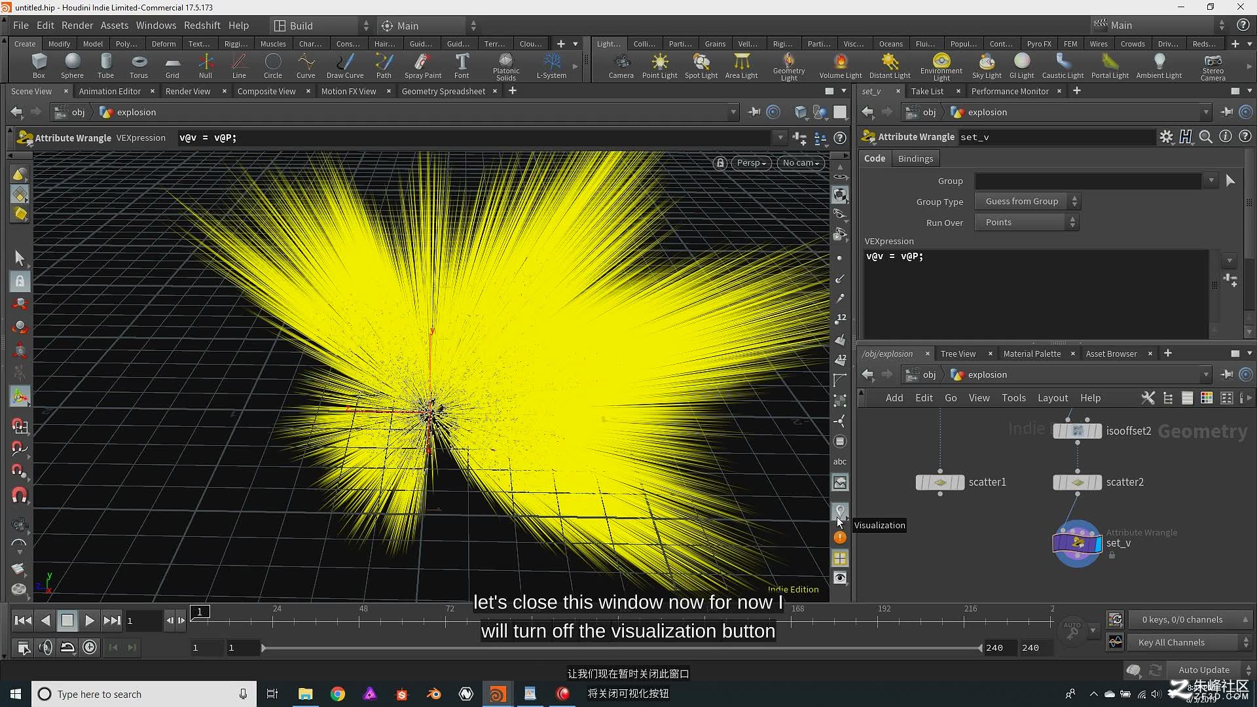Screen dimensions: 1257x707
Task: Click the Tools network menu
Action: tap(1013, 398)
